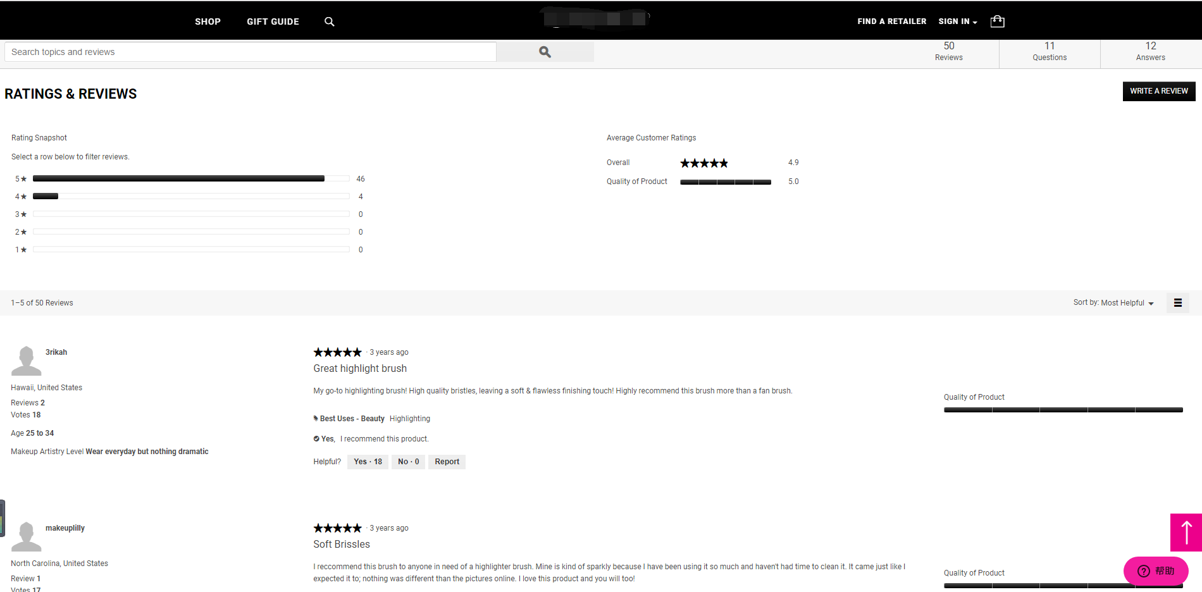
Task: Click the Search topics and reviews field
Action: pyautogui.click(x=250, y=52)
